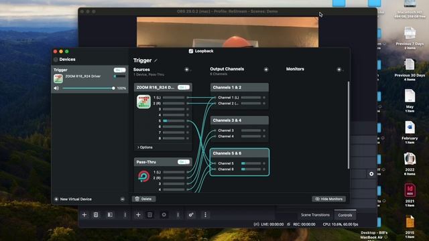Image resolution: width=429 pixels, height=241 pixels.
Task: Click the ZOOM source channel 1 (L) row
Action: pyautogui.click(x=171, y=98)
